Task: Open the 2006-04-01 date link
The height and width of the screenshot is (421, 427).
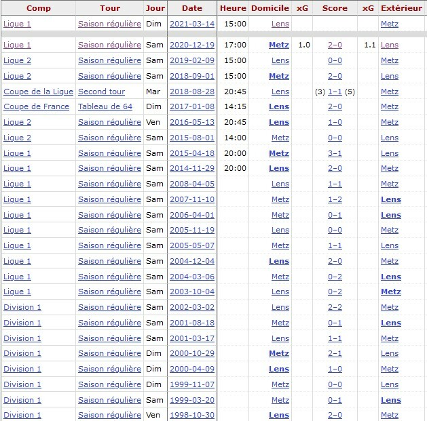Action: [192, 215]
